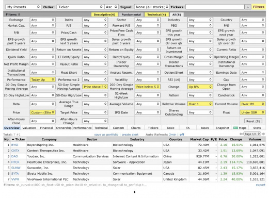Open the Sector filter dropdown

coord(148,20)
